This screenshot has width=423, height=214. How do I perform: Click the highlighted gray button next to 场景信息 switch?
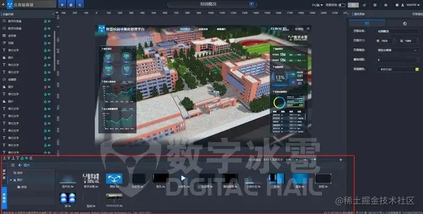pos(353,5)
